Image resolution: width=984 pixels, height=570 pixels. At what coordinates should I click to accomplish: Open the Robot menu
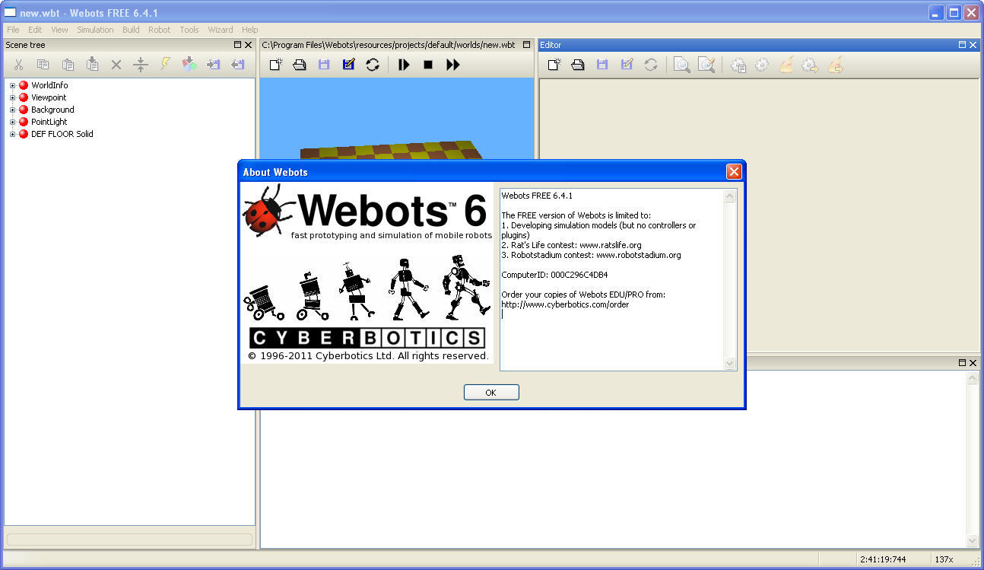[160, 30]
